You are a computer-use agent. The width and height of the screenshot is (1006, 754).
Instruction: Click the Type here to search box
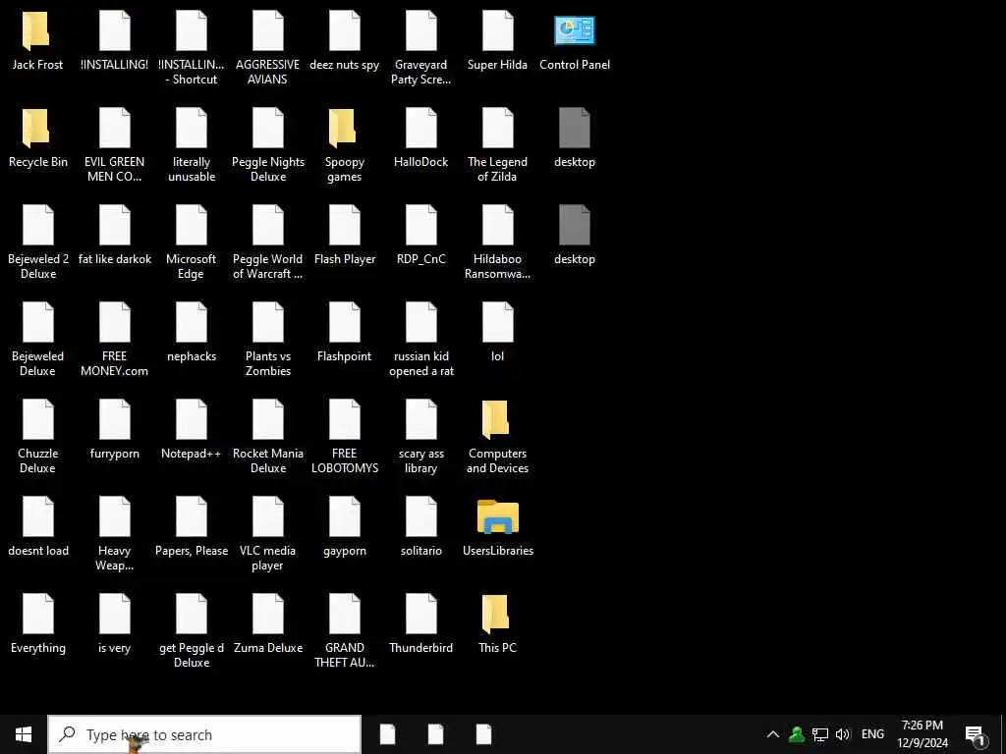pyautogui.click(x=204, y=734)
